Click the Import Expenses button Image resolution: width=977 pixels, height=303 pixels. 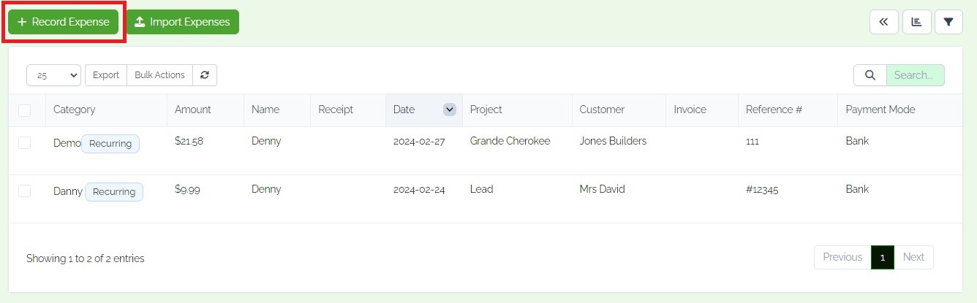(x=182, y=22)
